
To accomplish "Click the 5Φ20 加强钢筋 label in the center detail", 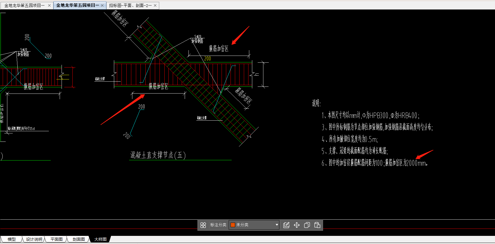I will coord(197,39).
